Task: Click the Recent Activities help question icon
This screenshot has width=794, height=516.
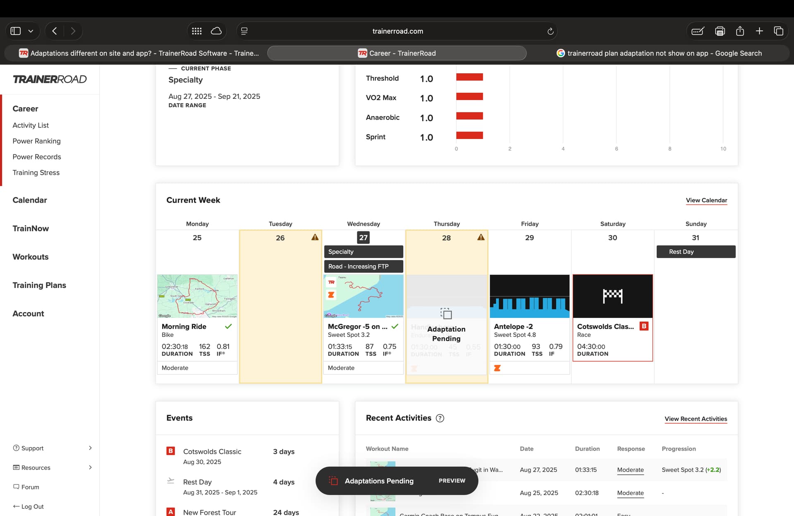Action: pyautogui.click(x=440, y=418)
